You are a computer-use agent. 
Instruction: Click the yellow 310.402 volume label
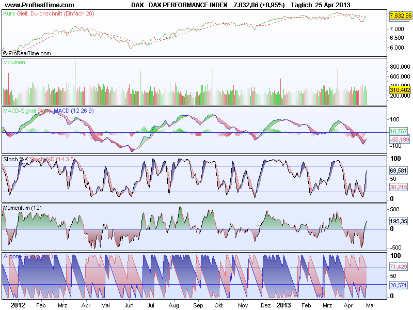[x=400, y=90]
